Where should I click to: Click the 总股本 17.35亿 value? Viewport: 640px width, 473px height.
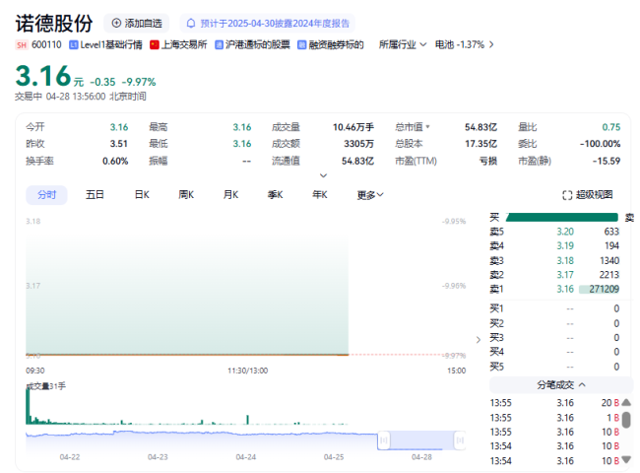(480, 144)
